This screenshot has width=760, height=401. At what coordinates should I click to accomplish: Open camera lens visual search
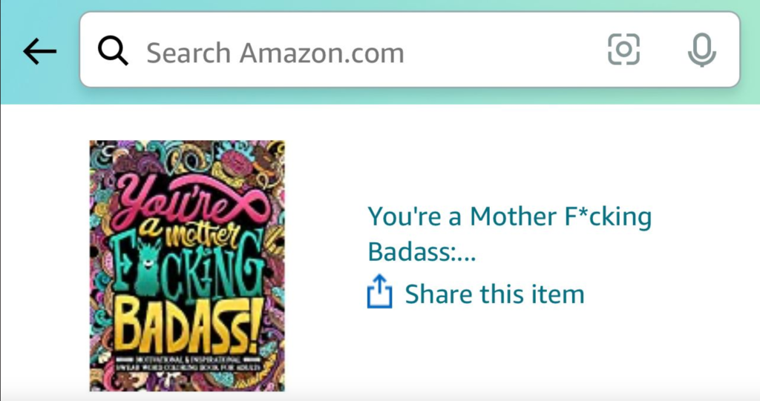pyautogui.click(x=623, y=50)
